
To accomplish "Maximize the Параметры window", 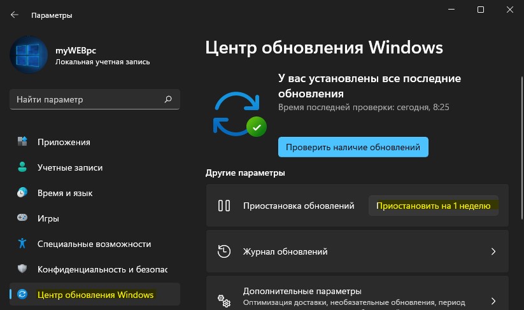I will (481, 10).
